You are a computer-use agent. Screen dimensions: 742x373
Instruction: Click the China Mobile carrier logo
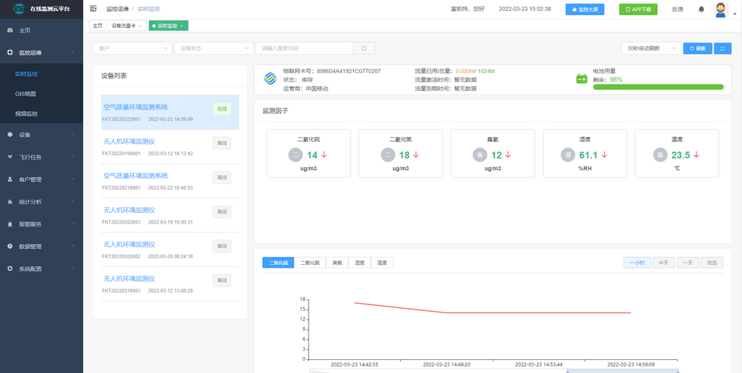pos(269,79)
